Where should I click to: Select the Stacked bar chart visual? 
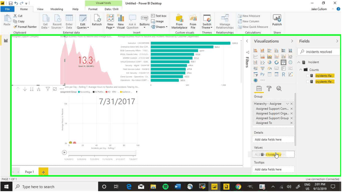coord(256,51)
